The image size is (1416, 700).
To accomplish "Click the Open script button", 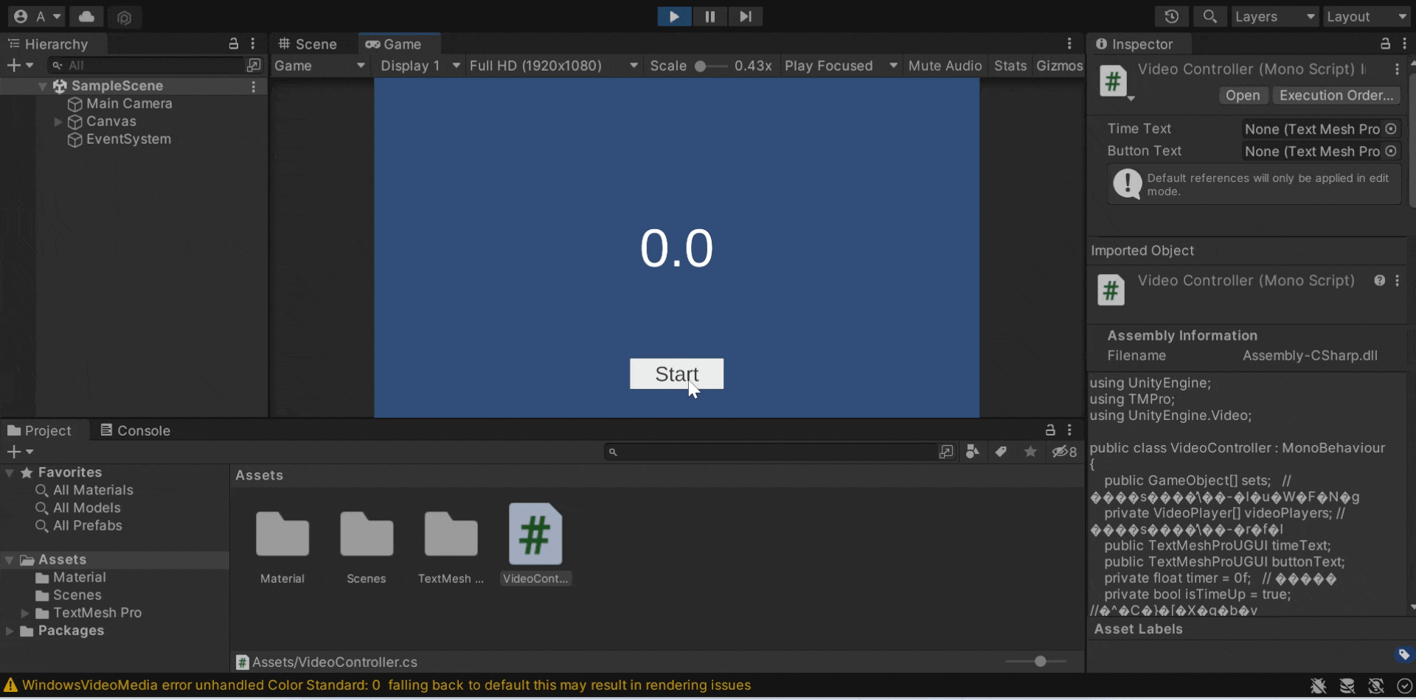I will coord(1243,95).
